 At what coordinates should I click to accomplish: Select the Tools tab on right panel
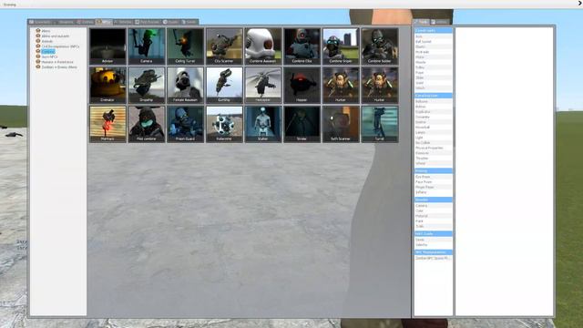[x=422, y=22]
